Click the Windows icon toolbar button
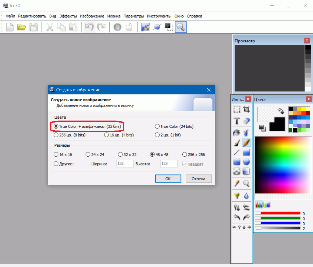Screen dimensions: 313x267 117,27
